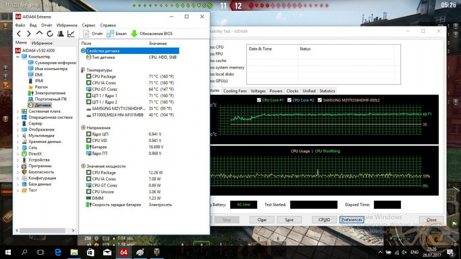Start Обновления BIOS update

coord(152,34)
